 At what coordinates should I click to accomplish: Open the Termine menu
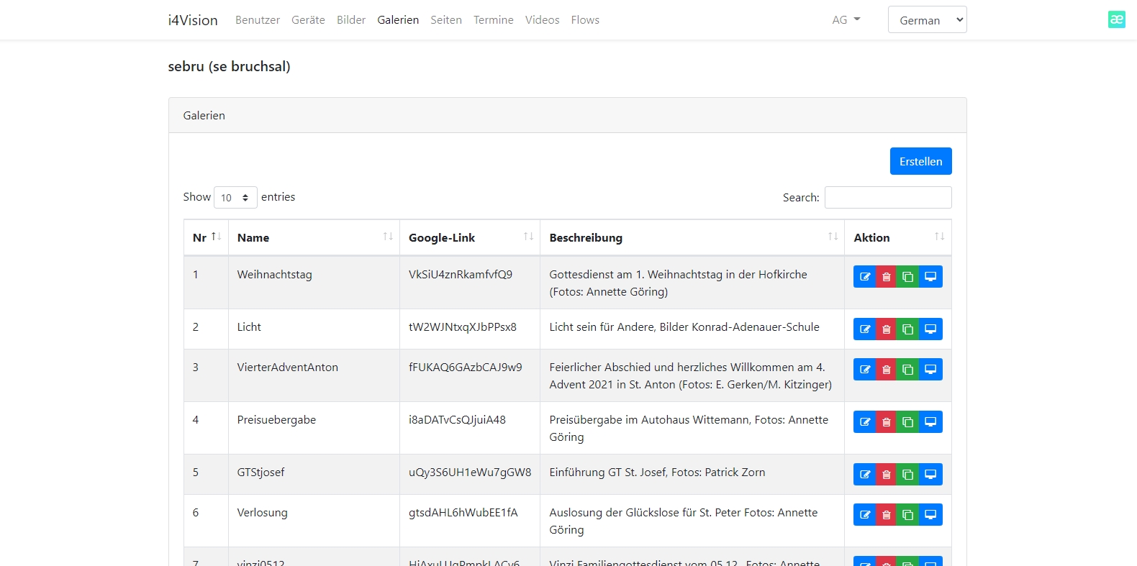[494, 20]
